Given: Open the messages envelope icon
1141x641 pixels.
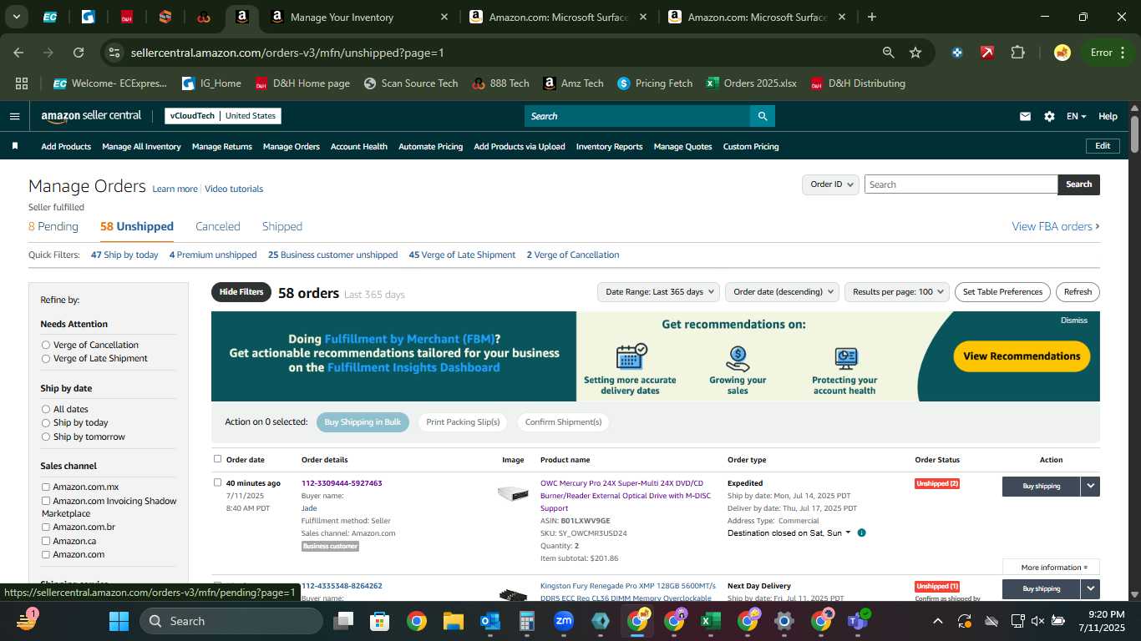Looking at the screenshot, I should [x=1025, y=116].
